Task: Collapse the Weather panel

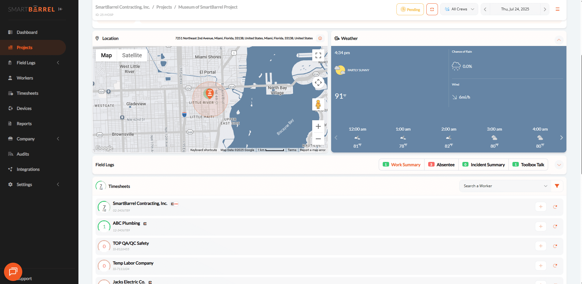Action: click(559, 40)
